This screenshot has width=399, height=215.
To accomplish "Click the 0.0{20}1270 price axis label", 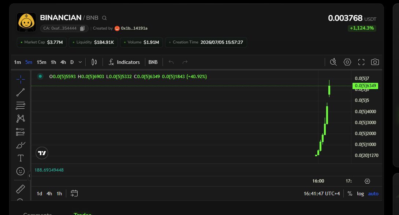I will pos(366,156).
